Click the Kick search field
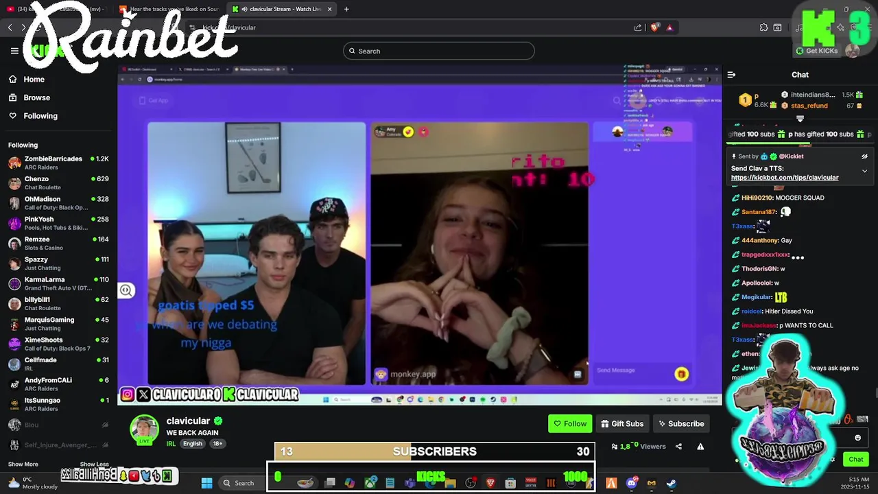Image resolution: width=878 pixels, height=494 pixels. [439, 51]
